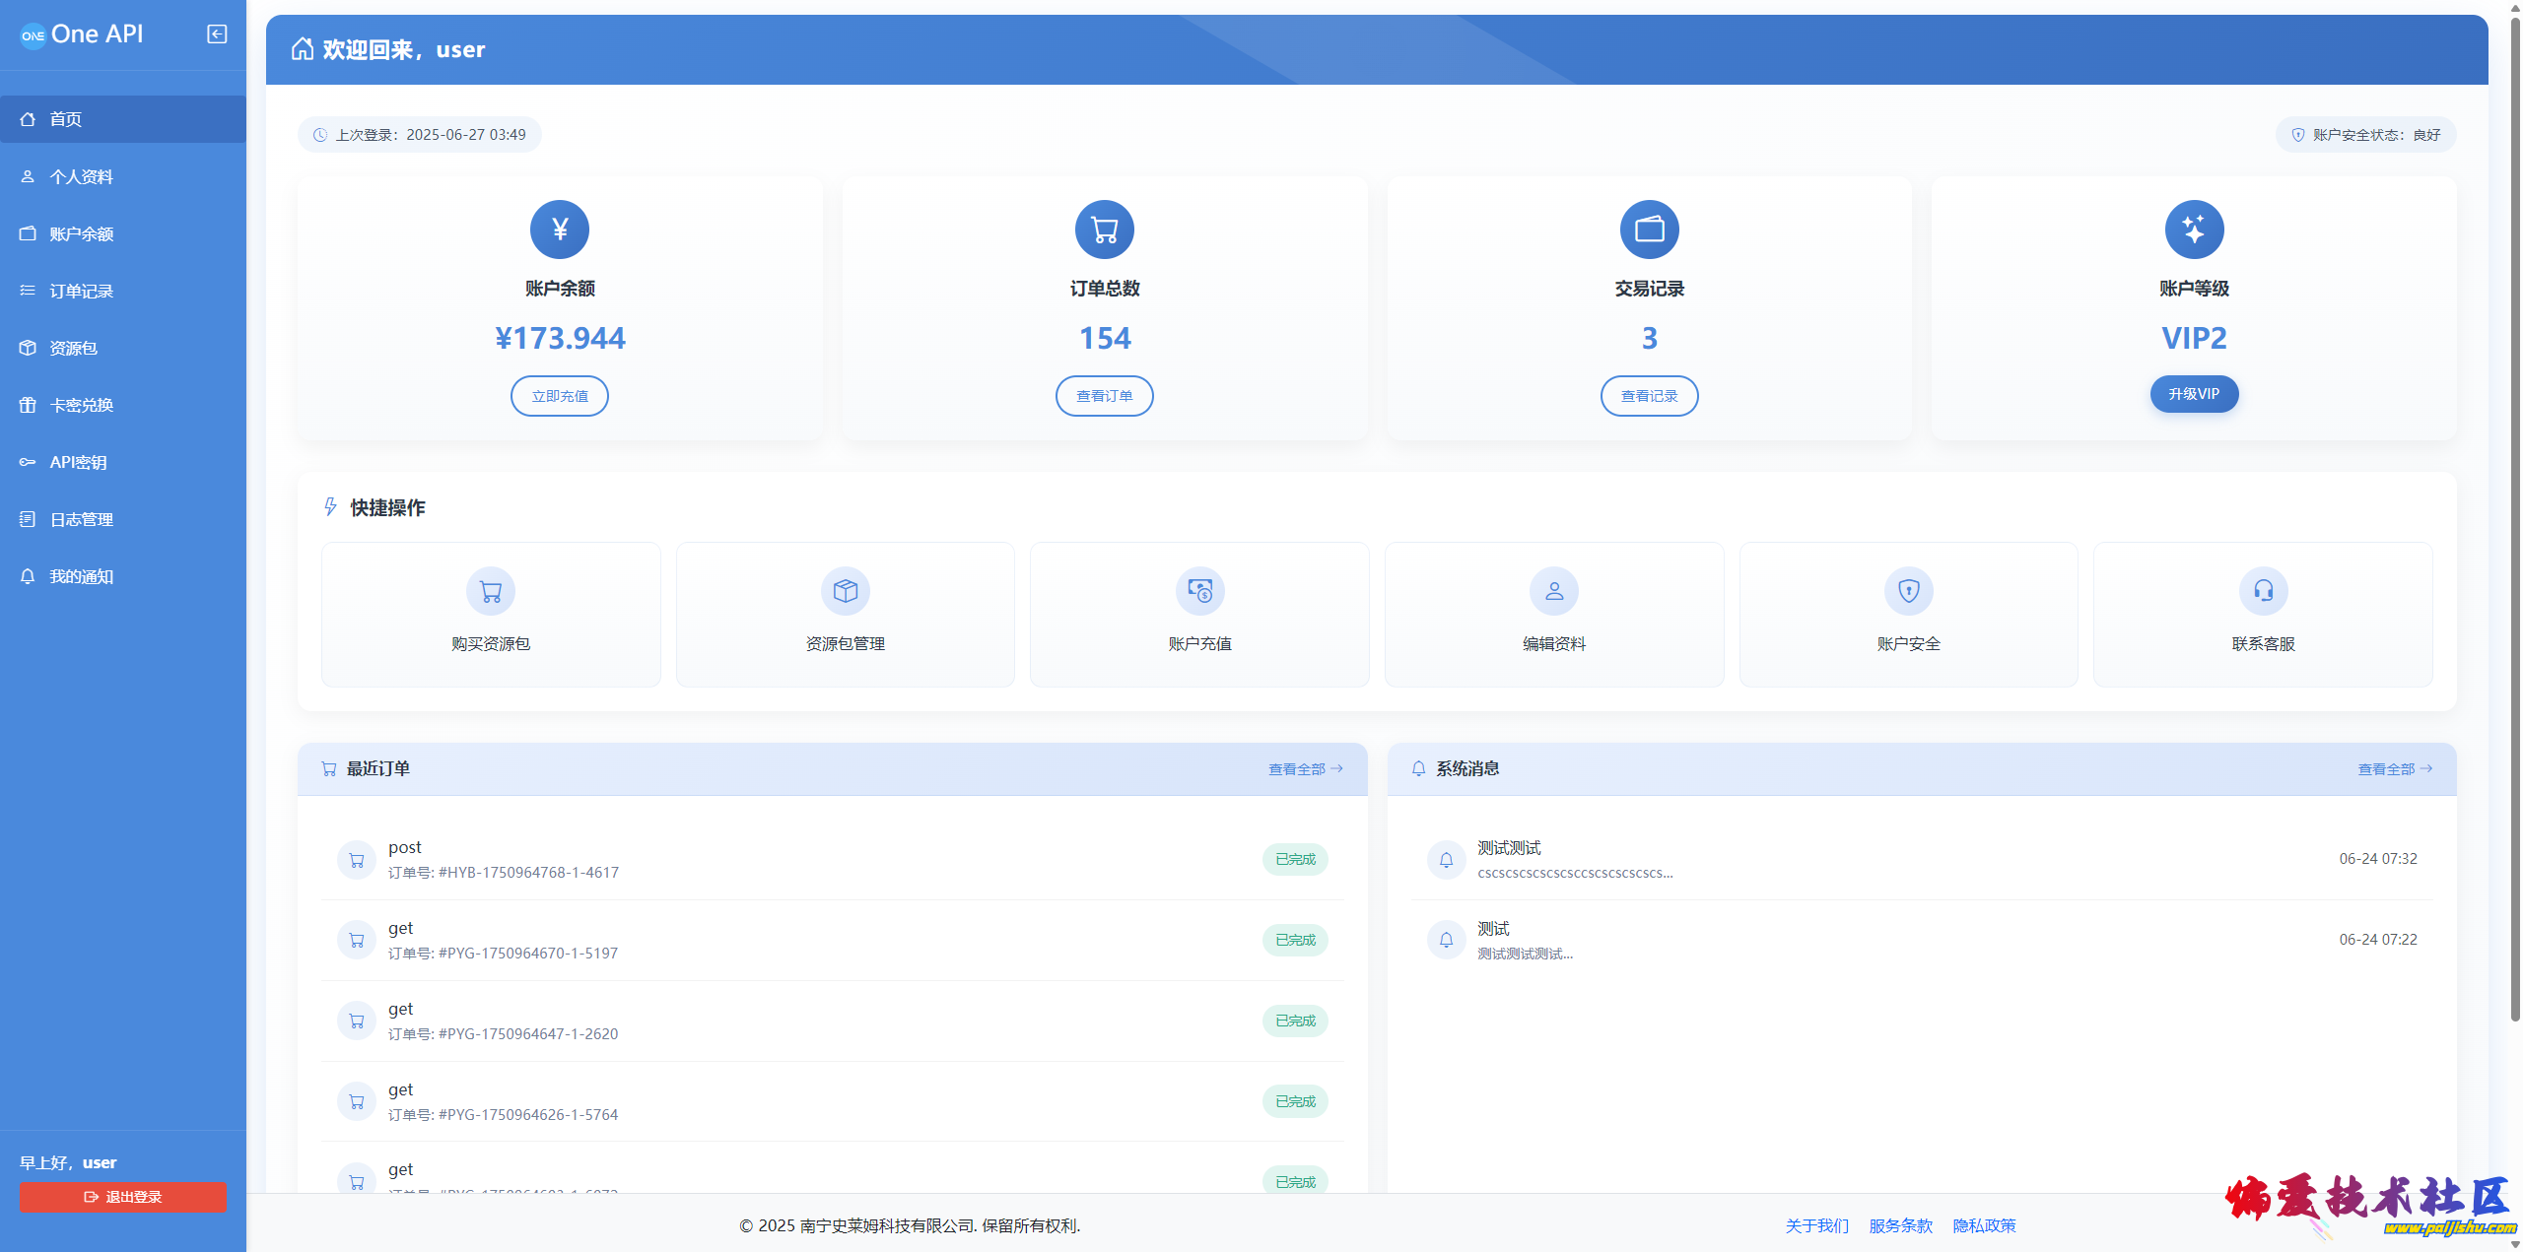Click the bell icon beside 测试测试 message
Viewport: 2523px width, 1252px height.
1446,860
